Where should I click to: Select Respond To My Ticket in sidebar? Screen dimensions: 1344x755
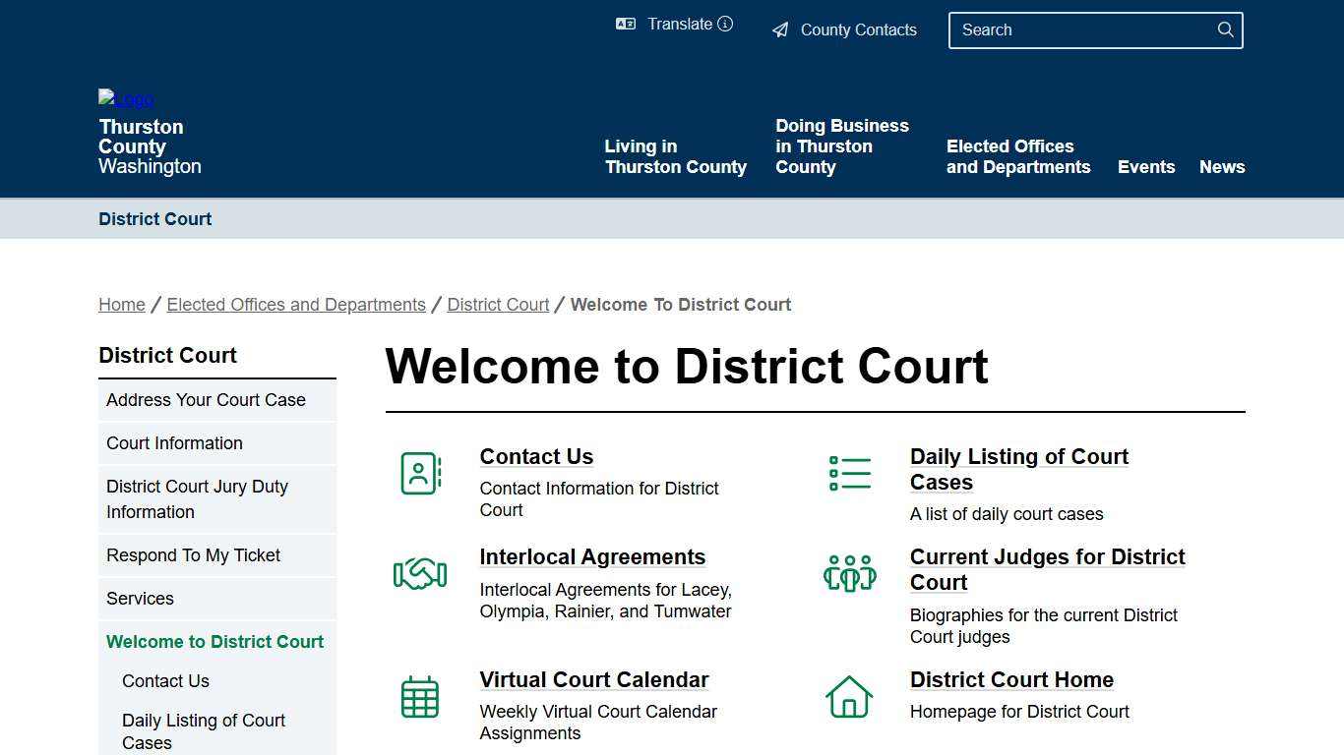tap(193, 555)
